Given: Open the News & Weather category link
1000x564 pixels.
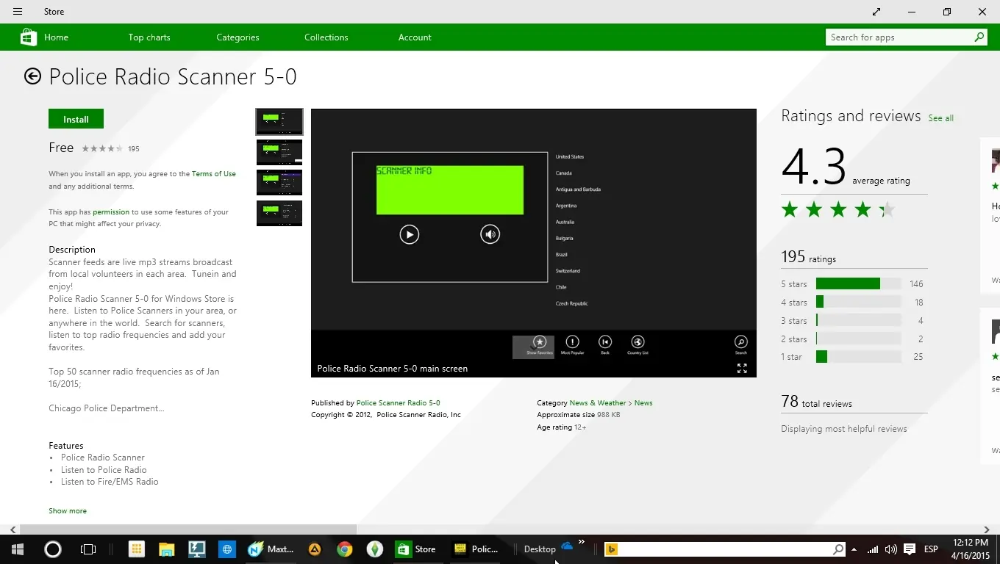Looking at the screenshot, I should point(598,403).
